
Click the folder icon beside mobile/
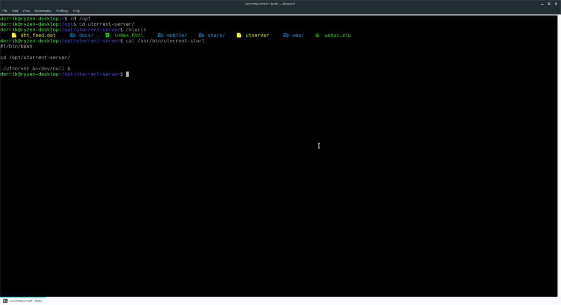160,35
